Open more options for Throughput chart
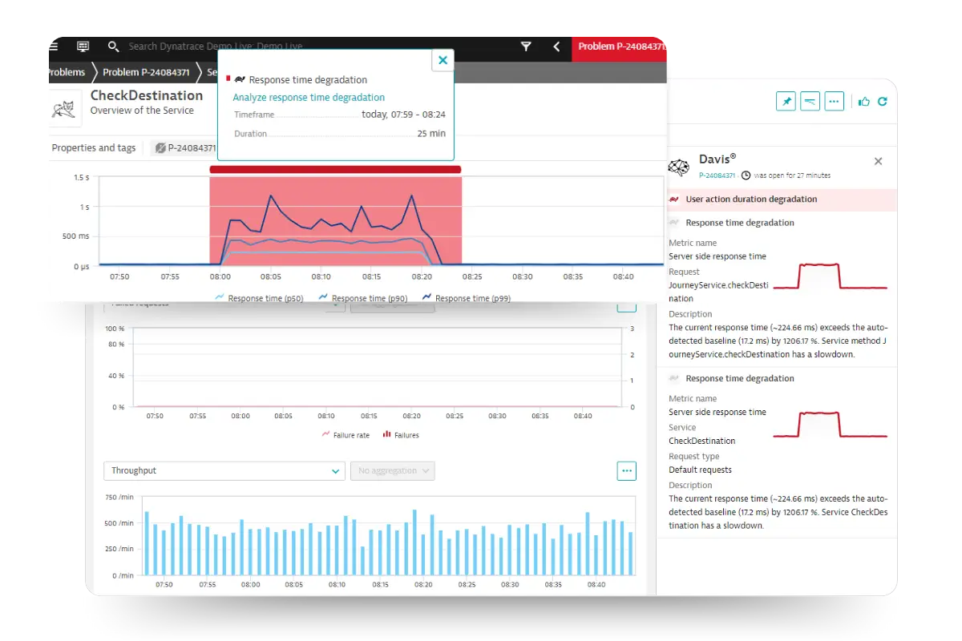 (626, 471)
